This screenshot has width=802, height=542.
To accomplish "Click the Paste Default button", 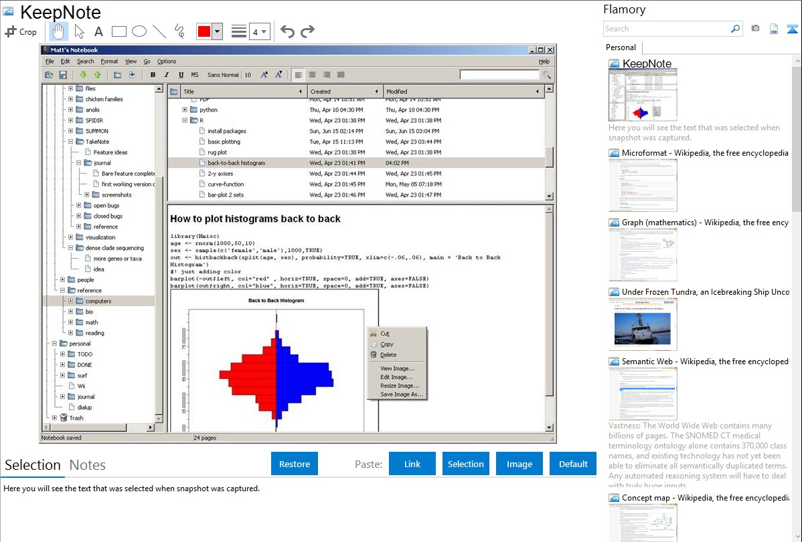I will [x=573, y=464].
